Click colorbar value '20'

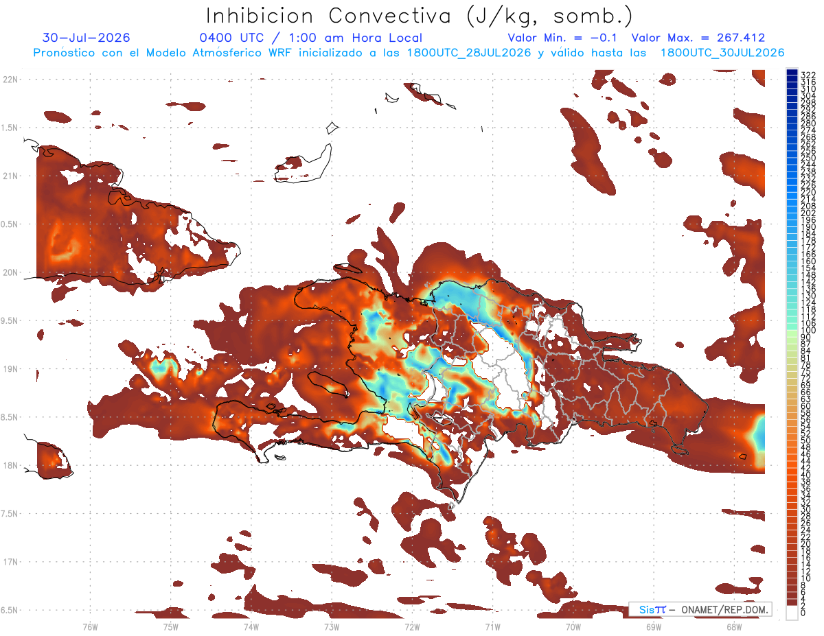tap(806, 543)
